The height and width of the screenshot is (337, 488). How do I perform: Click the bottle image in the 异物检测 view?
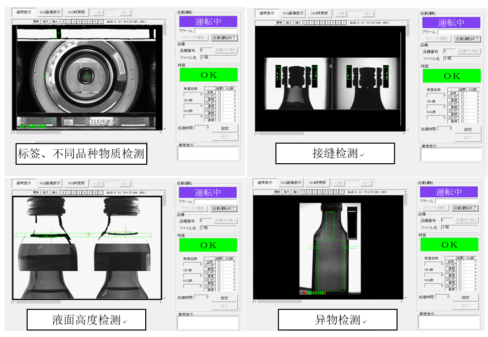coord(330,249)
